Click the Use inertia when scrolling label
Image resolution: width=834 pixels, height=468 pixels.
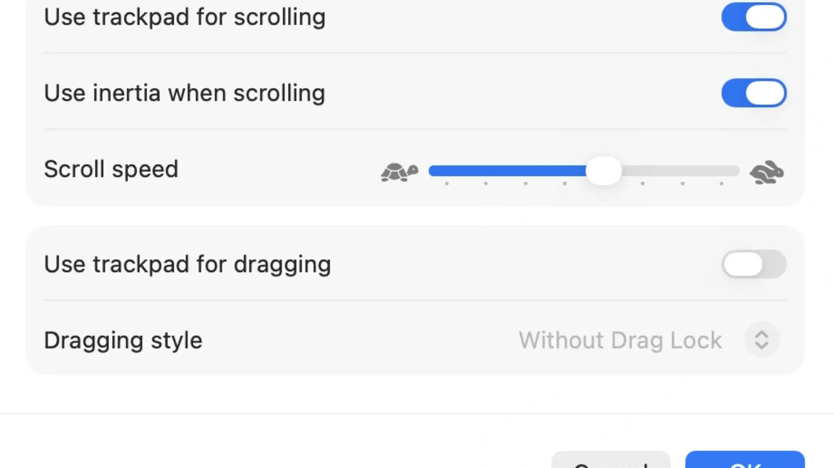coord(185,92)
